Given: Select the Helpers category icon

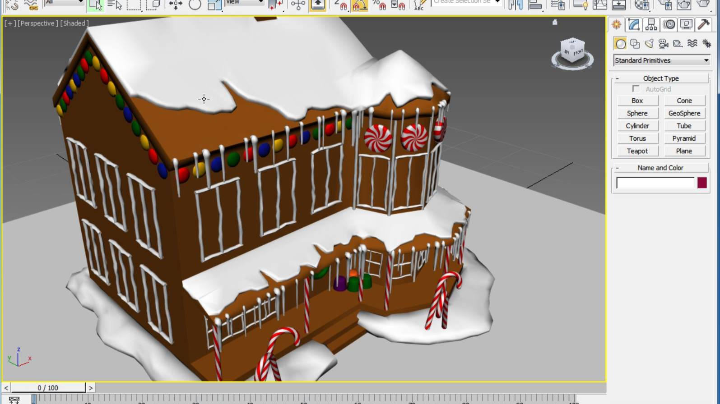Looking at the screenshot, I should point(678,43).
